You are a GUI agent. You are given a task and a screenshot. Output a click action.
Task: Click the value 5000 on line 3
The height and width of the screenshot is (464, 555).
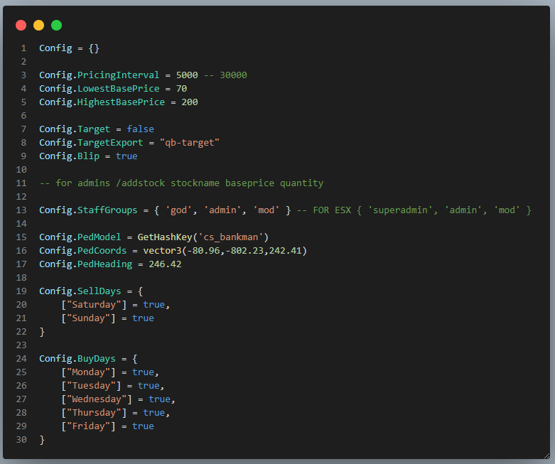pyautogui.click(x=187, y=75)
